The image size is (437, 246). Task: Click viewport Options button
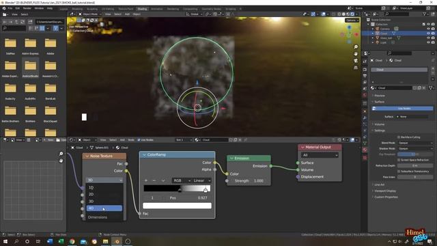(x=352, y=20)
